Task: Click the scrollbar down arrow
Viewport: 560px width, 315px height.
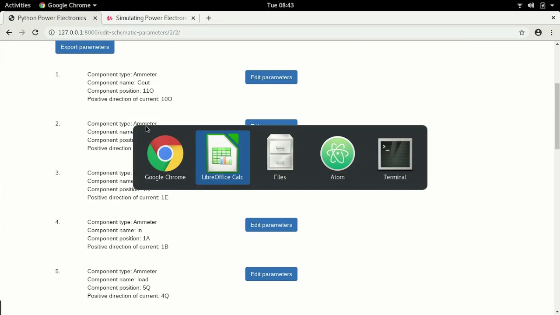Action: click(557, 311)
